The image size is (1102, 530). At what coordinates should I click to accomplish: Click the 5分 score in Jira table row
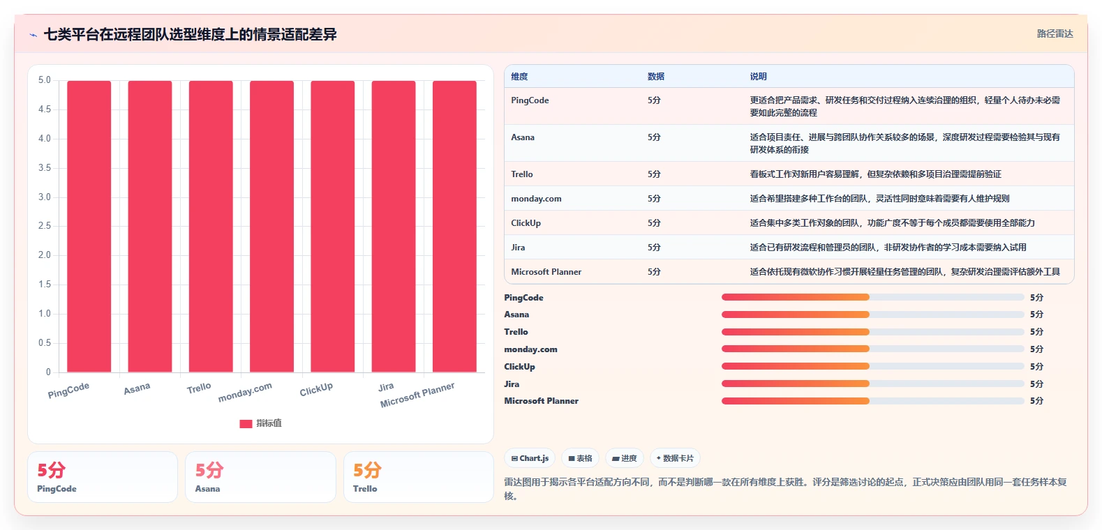pyautogui.click(x=654, y=248)
